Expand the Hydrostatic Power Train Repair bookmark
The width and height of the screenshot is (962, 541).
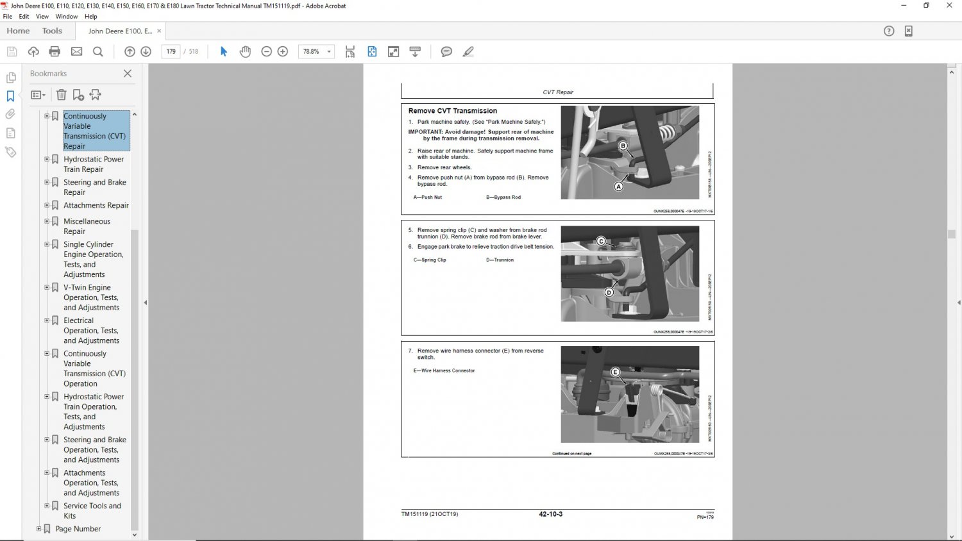point(47,159)
